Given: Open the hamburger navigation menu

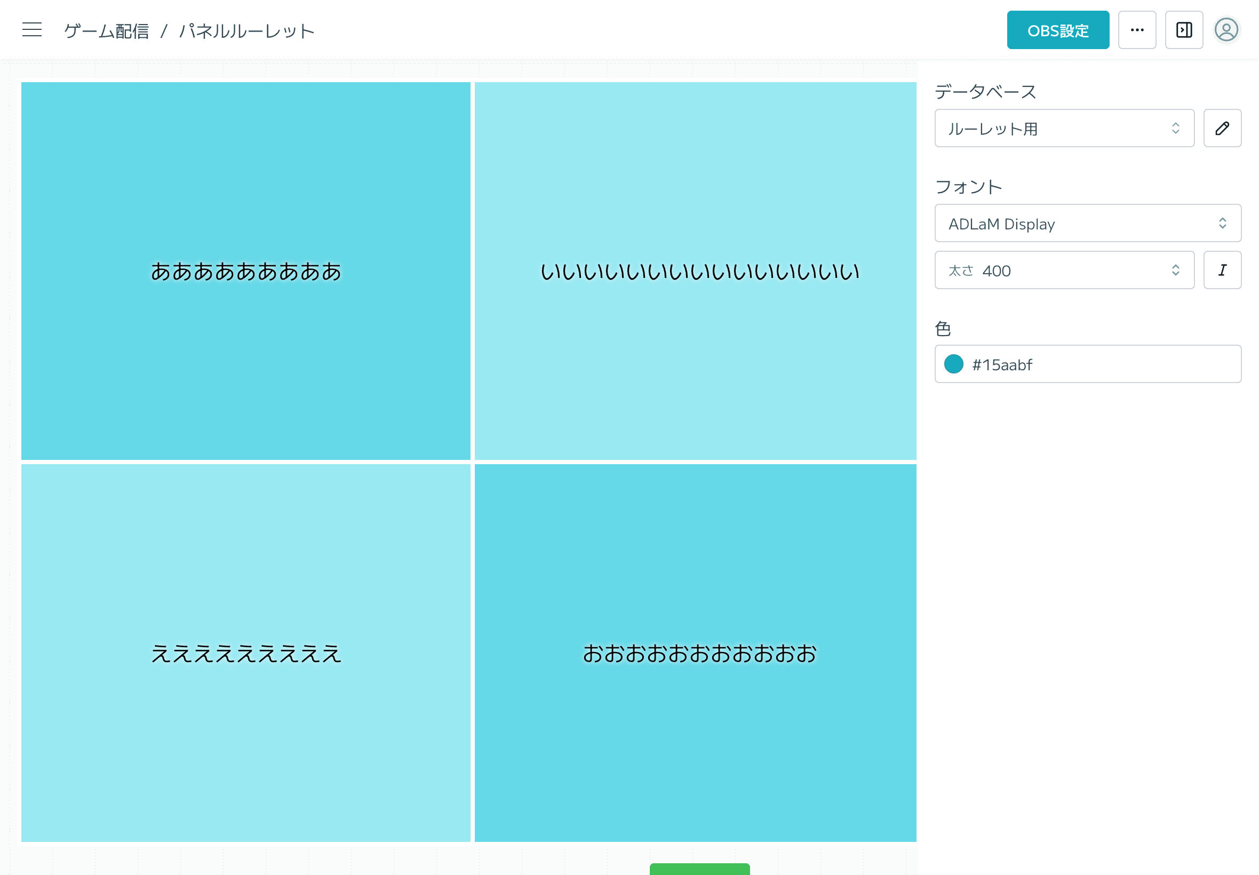Looking at the screenshot, I should click(x=32, y=29).
